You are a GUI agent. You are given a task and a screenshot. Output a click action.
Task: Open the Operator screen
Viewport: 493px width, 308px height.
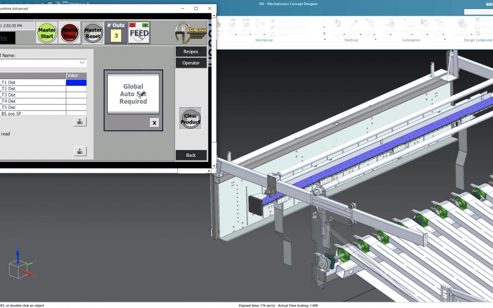click(x=191, y=63)
